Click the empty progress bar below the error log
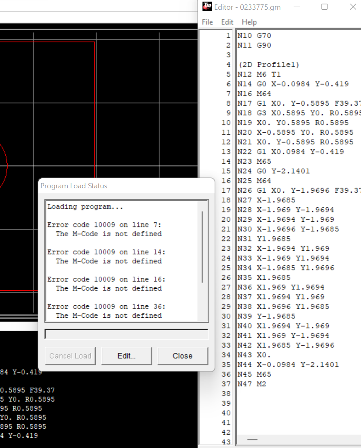The image size is (361, 448). click(x=127, y=334)
